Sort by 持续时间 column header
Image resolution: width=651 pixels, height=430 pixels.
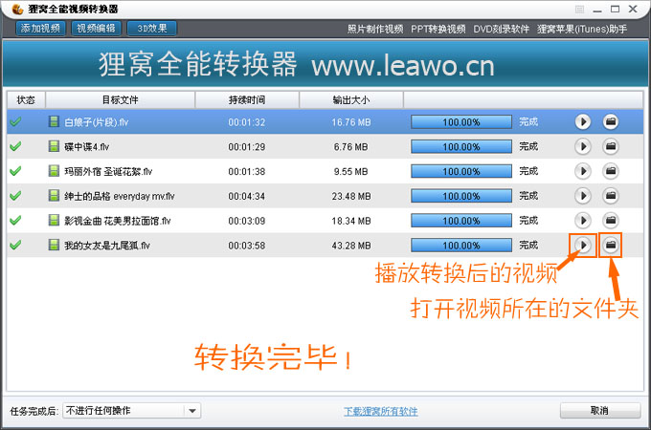pyautogui.click(x=247, y=99)
